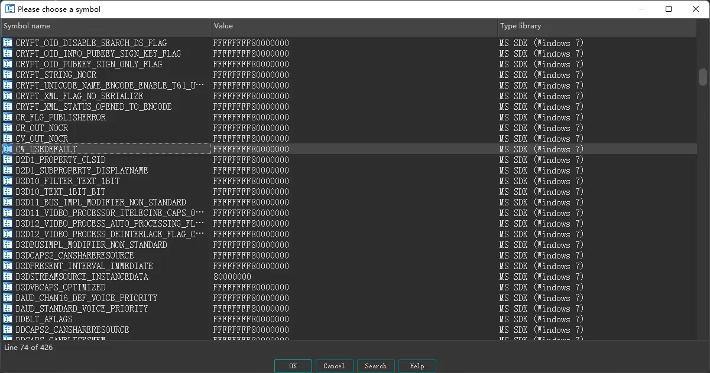The image size is (710, 373).
Task: Click icon beside D3D10_FILTER_TEXT_1BIT
Action: (x=8, y=181)
